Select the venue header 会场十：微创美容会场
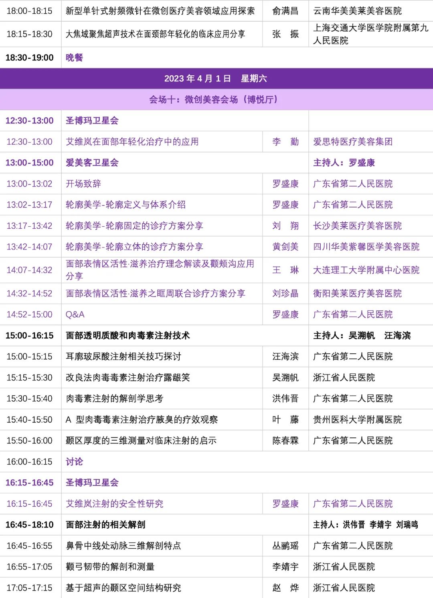This screenshot has width=433, height=598. click(x=213, y=100)
